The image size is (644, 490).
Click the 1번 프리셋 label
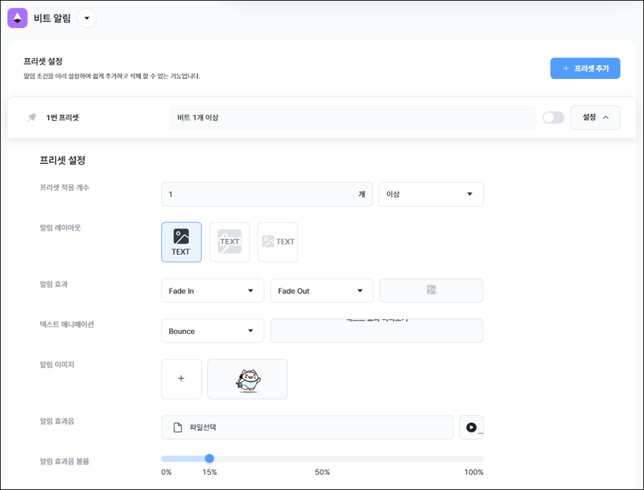(62, 117)
